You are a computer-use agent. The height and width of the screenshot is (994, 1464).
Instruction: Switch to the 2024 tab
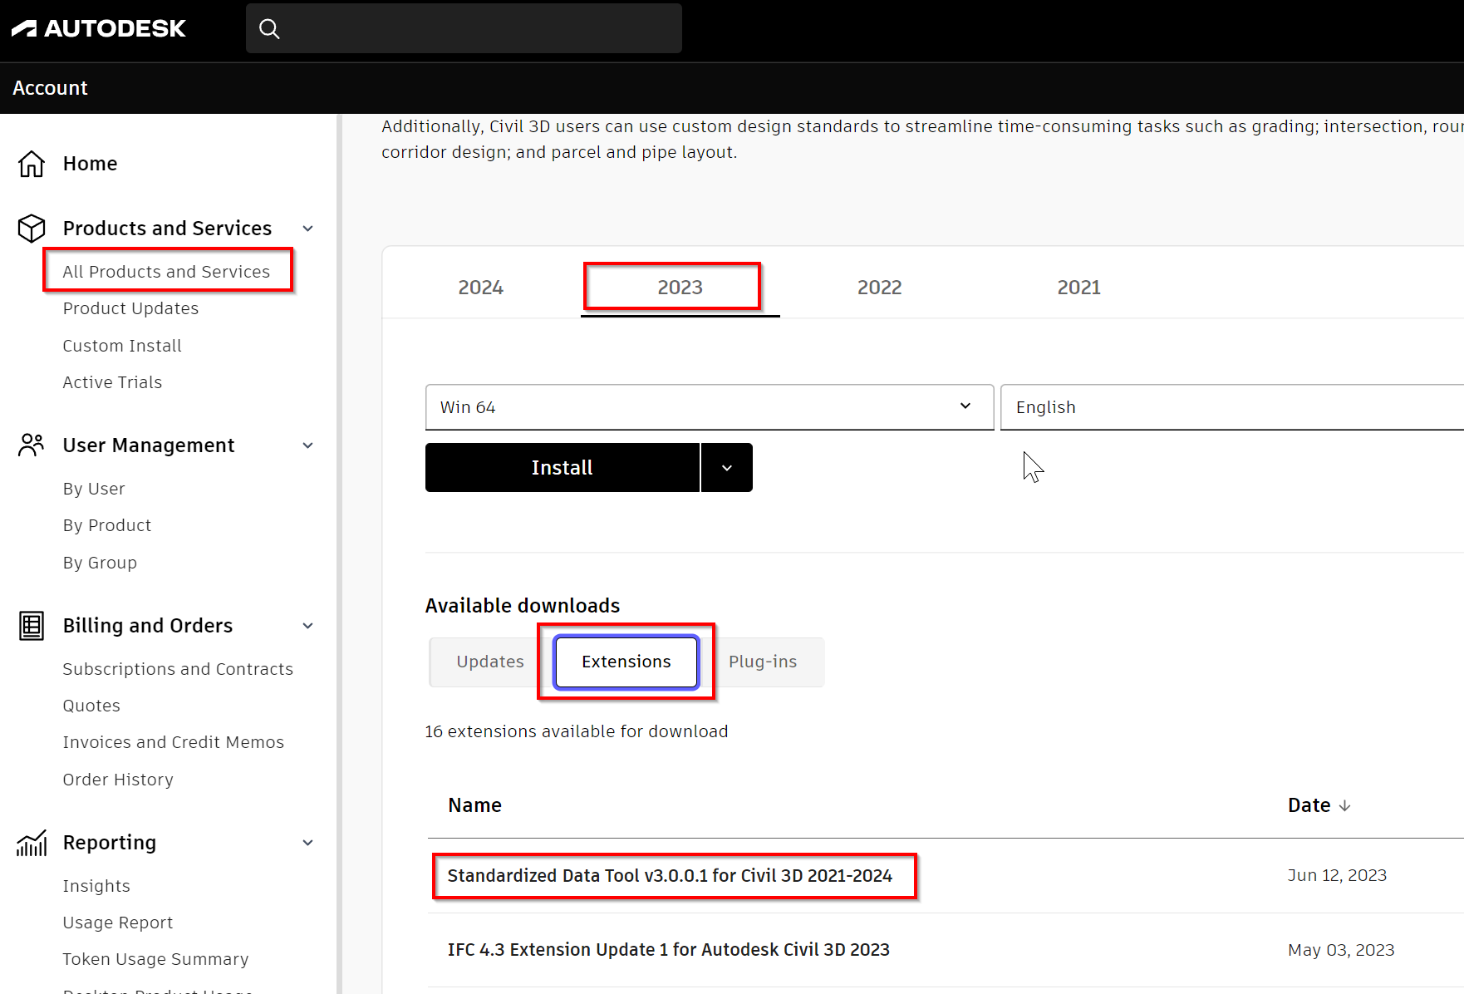[481, 287]
